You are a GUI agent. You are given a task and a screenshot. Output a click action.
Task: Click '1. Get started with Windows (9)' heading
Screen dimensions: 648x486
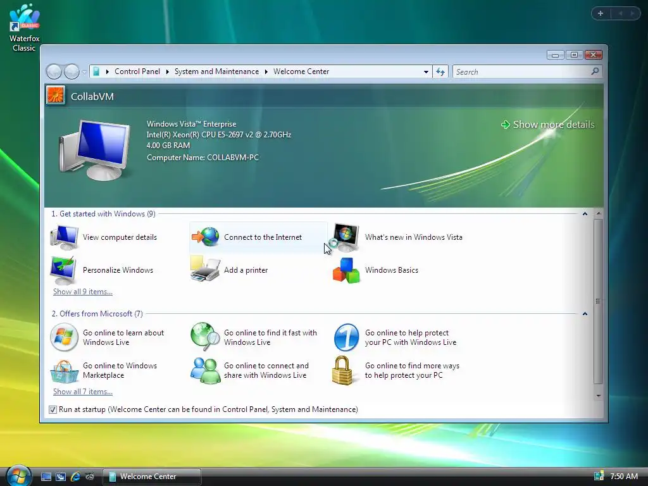(103, 214)
